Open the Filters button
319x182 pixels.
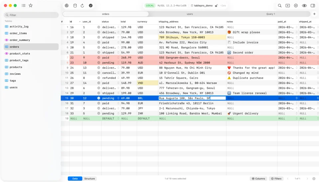tap(276, 179)
